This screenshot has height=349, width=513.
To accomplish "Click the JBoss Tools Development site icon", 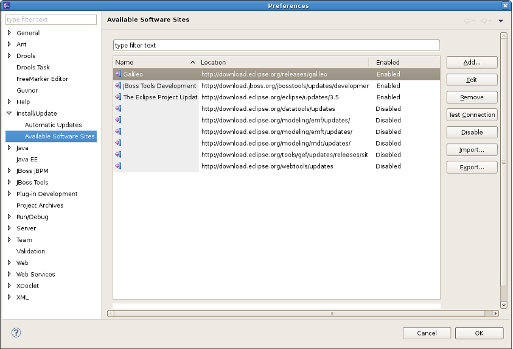I will (x=118, y=85).
